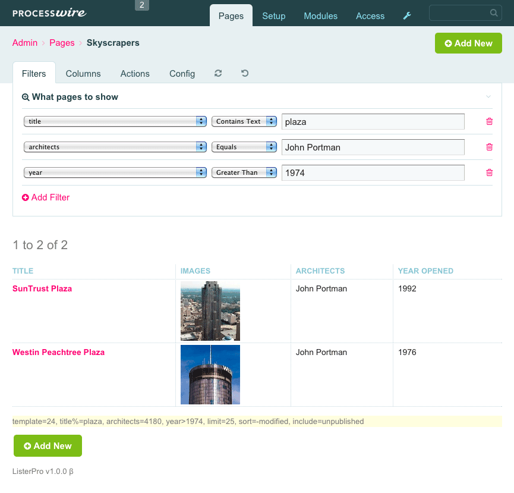Click the bottom Add New button
The width and height of the screenshot is (514, 493).
48,446
